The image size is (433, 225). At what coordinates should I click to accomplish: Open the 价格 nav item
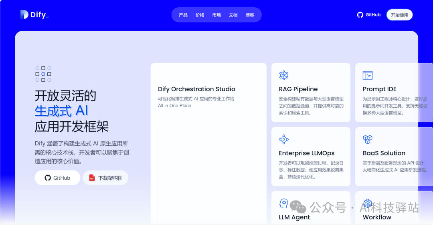200,15
